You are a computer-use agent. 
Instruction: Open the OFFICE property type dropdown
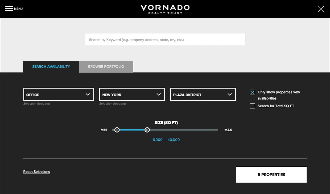point(59,95)
